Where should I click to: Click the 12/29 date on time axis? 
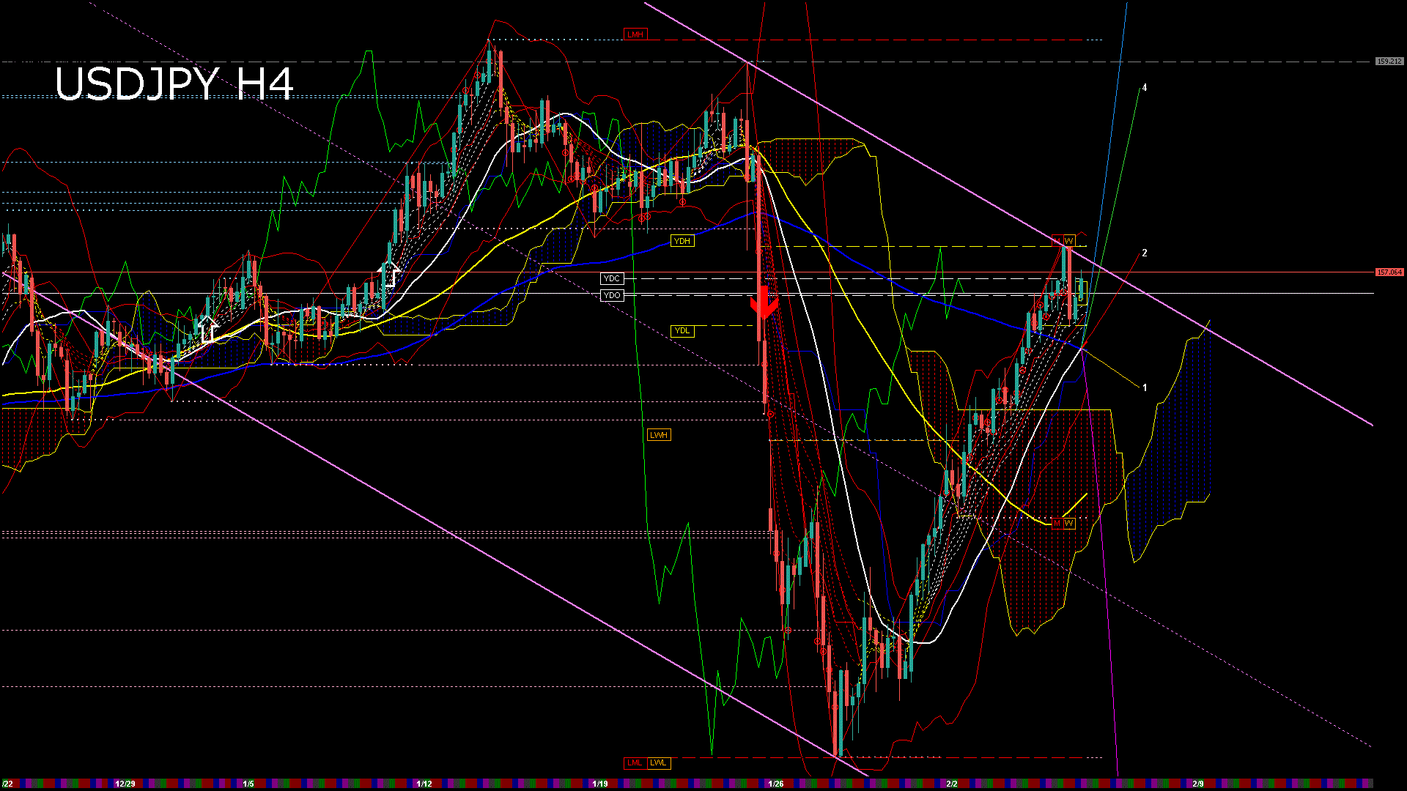point(125,784)
